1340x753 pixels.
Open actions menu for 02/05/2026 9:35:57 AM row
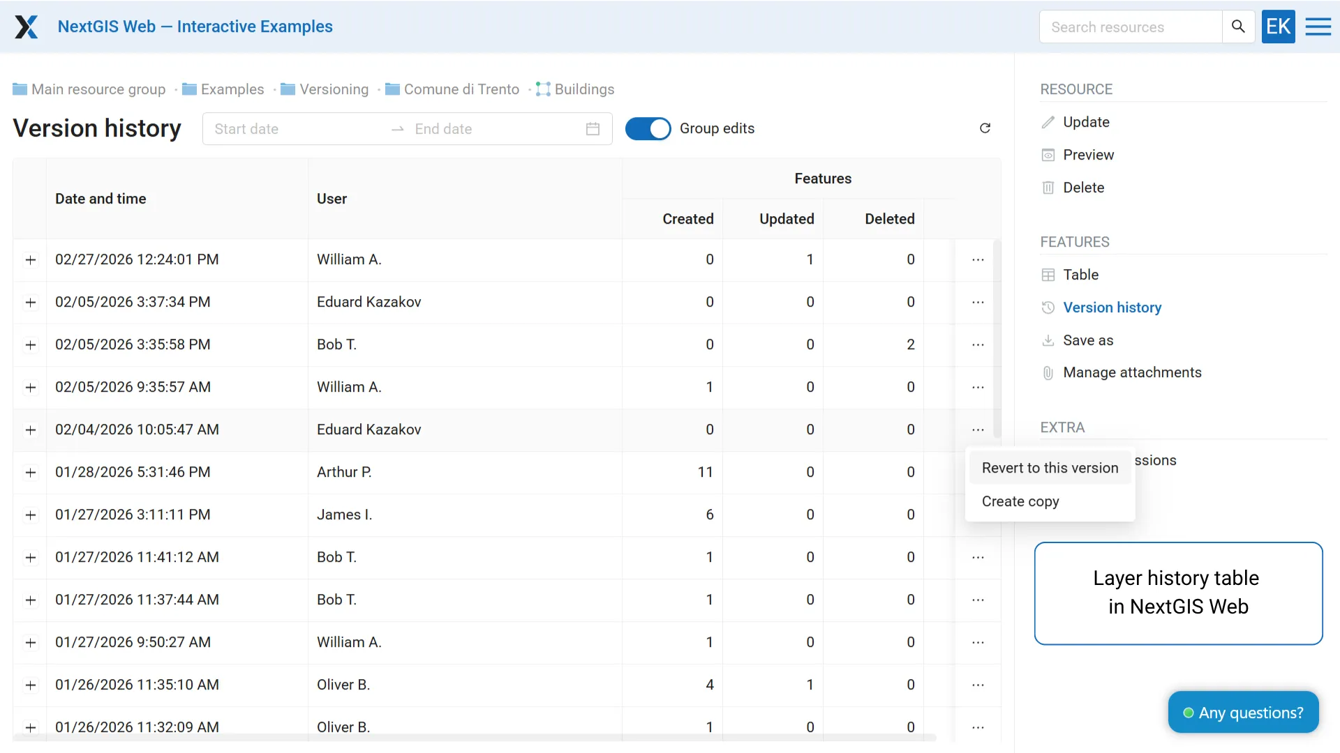pos(978,387)
